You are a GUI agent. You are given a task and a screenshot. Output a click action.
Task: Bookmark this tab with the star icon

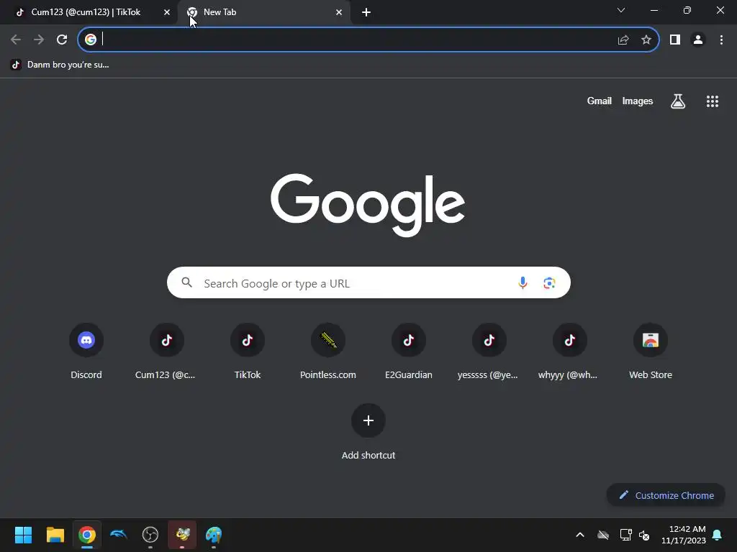(646, 40)
